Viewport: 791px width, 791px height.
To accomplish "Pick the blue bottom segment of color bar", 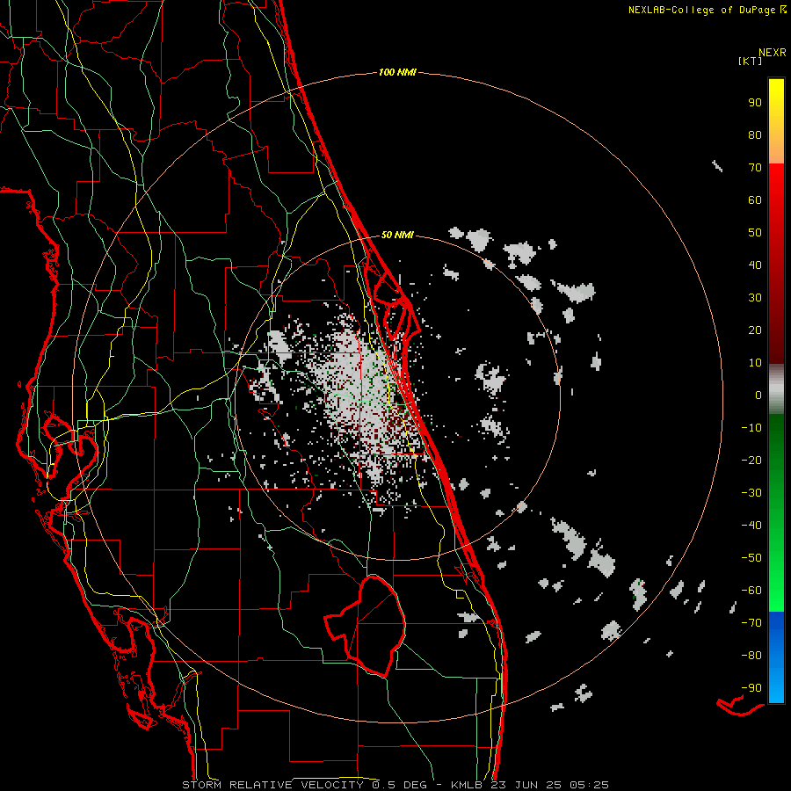I will 776,657.
